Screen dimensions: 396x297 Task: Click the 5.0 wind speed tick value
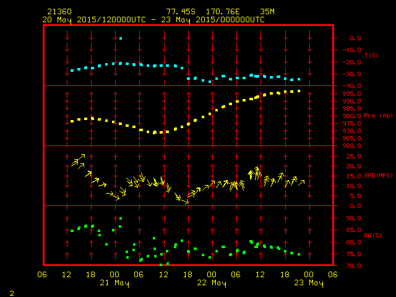pos(355,196)
